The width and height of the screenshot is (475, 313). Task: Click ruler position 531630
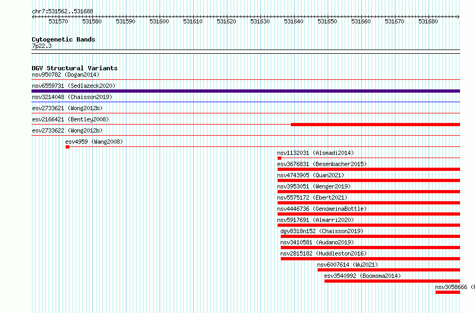(x=260, y=21)
